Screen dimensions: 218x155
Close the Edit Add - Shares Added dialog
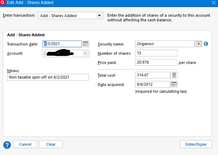(214, 3)
